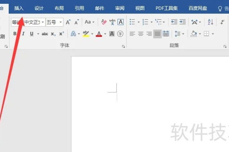This screenshot has height=152, width=229.
Task: Open the 百度网盘 tab
Action: coord(198,8)
